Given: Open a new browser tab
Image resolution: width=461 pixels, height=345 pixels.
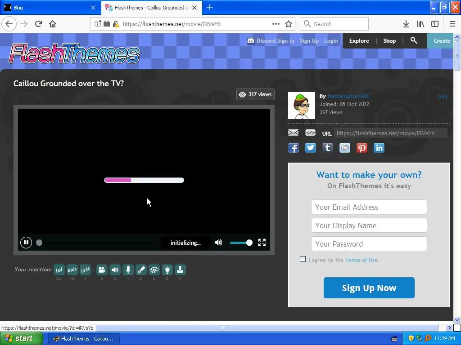Looking at the screenshot, I should 210,7.
